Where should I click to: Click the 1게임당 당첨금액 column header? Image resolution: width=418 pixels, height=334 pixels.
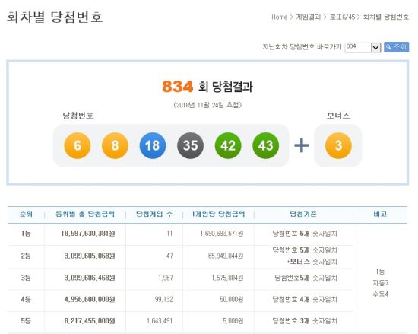click(218, 214)
